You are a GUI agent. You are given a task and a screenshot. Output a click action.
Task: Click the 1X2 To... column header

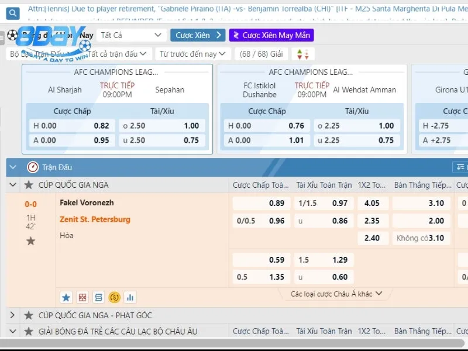click(371, 185)
